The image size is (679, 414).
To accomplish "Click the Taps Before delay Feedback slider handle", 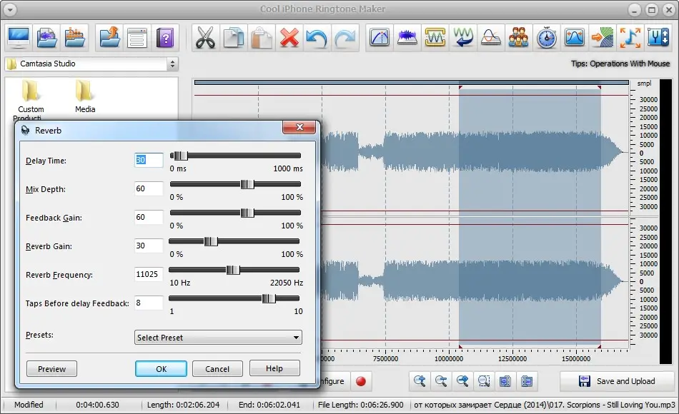I will (x=269, y=298).
